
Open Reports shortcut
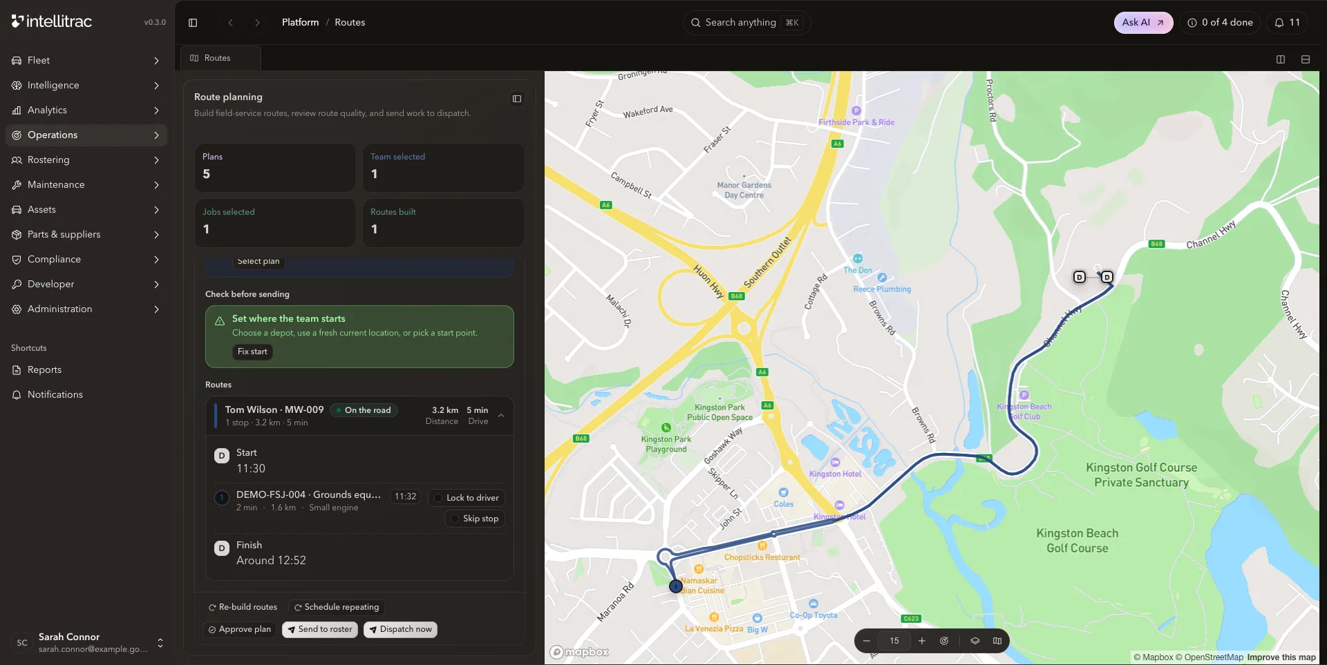click(86, 370)
